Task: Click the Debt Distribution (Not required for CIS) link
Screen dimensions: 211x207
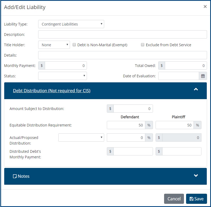Action: (52, 91)
